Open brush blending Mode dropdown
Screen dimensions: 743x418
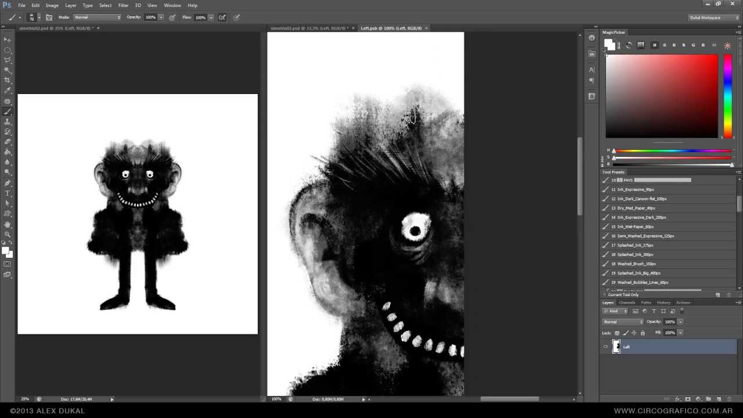point(98,17)
